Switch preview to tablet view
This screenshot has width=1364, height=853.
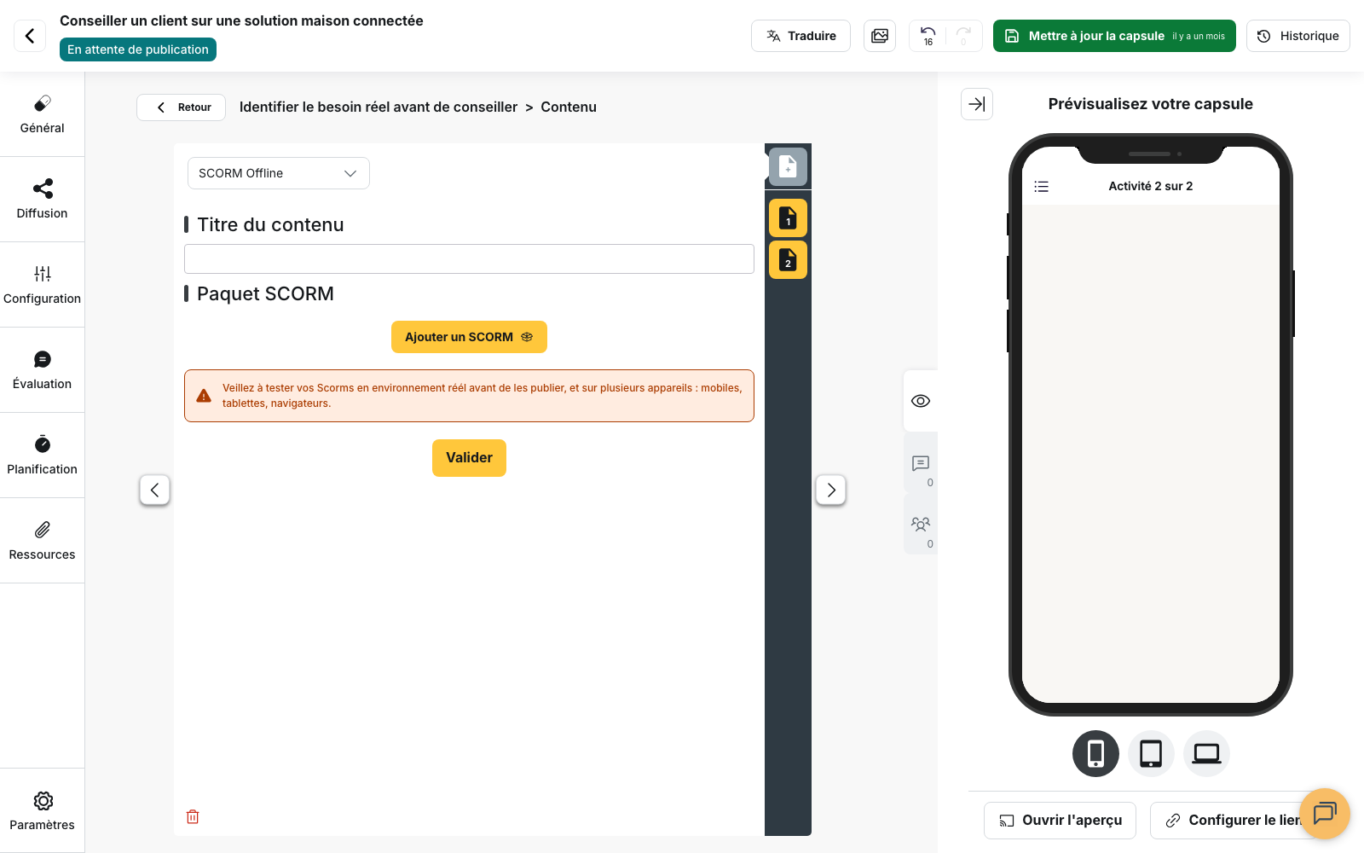[x=1151, y=754]
